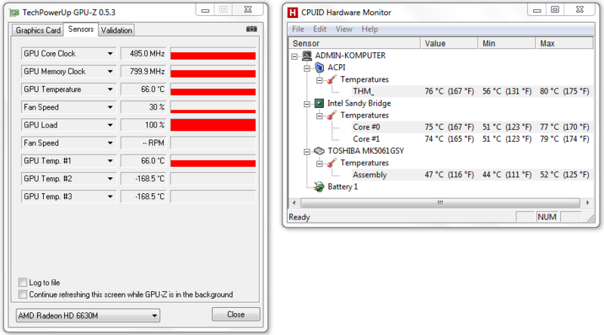The height and width of the screenshot is (335, 604).
Task: Click the GPU Load red graph bar
Action: [213, 125]
